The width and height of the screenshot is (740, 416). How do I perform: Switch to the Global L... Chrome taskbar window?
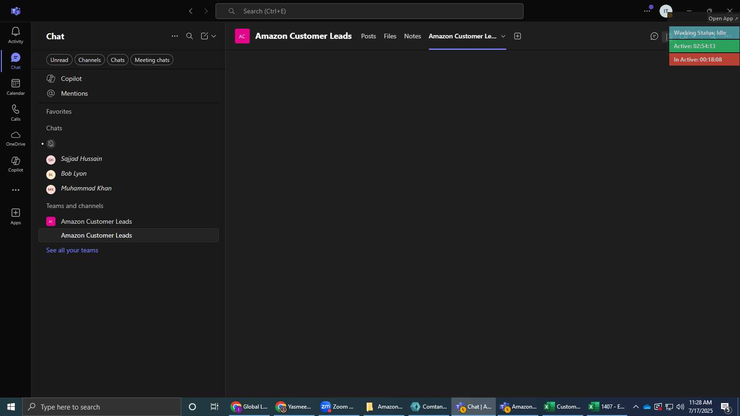click(x=249, y=407)
